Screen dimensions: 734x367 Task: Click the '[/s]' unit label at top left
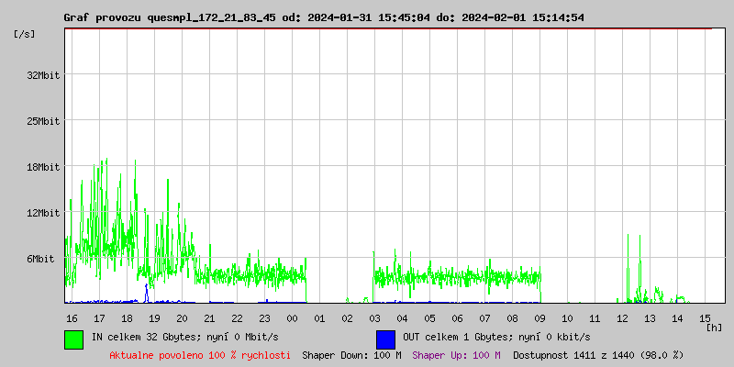[25, 33]
